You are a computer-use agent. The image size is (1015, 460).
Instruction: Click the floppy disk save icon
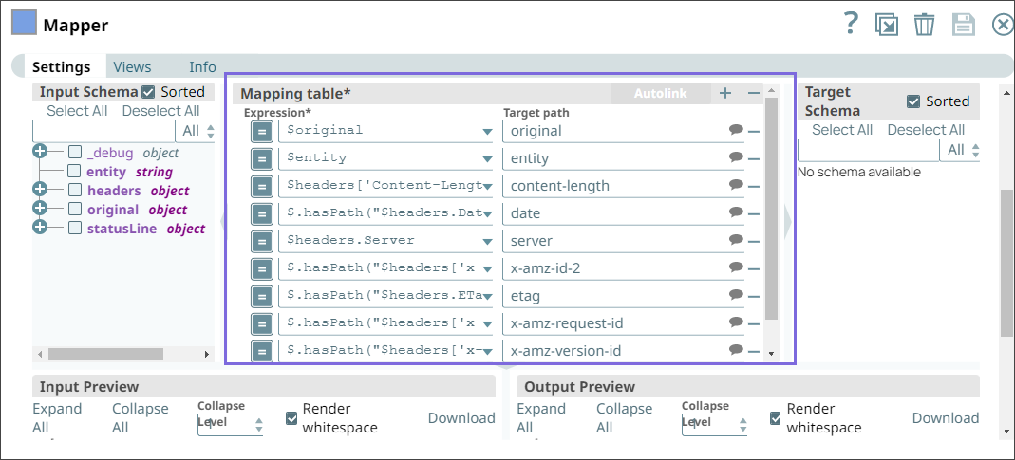tap(964, 25)
